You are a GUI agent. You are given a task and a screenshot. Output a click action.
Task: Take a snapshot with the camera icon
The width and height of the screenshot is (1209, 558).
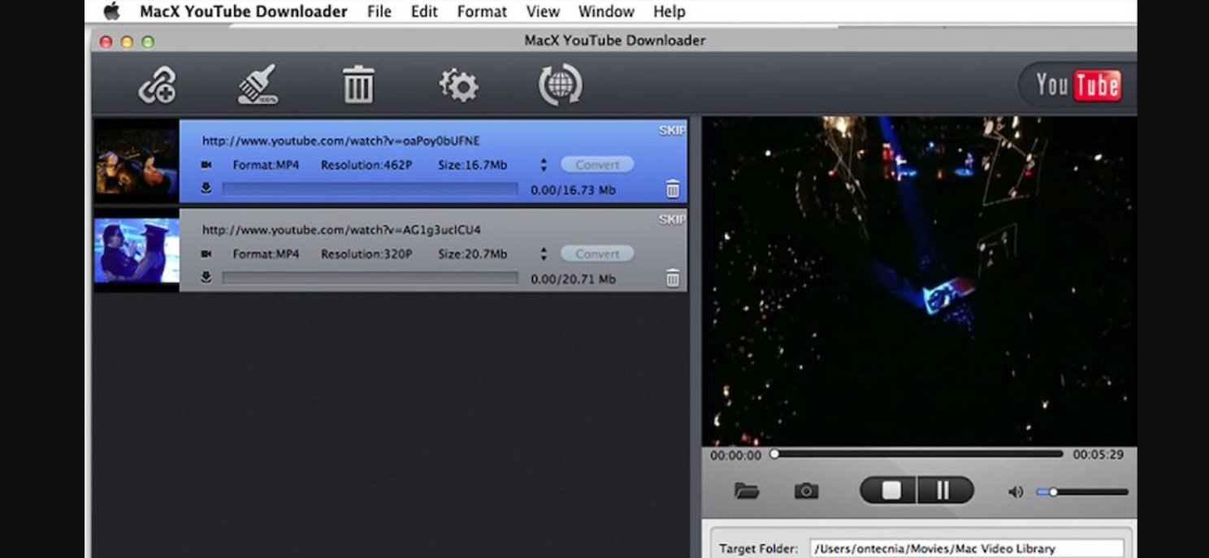coord(806,491)
